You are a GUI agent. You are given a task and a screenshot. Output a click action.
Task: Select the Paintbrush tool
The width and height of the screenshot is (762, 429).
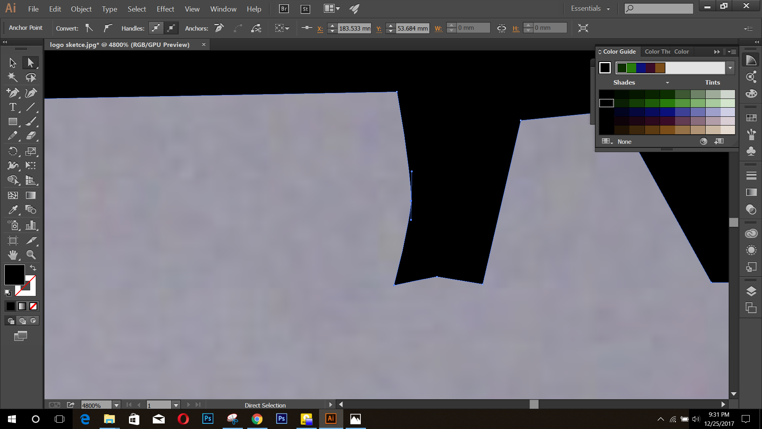[31, 122]
